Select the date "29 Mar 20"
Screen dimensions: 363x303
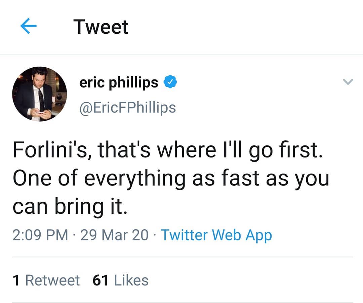(114, 235)
